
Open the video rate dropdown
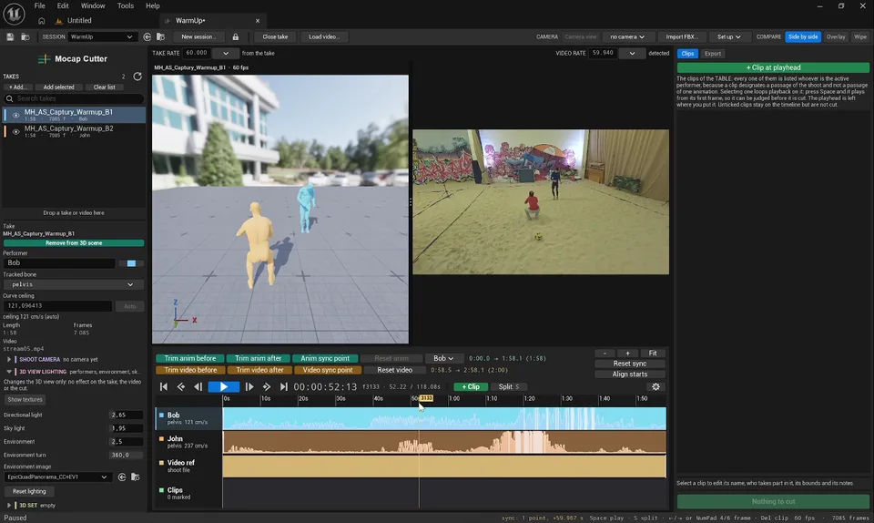pos(632,54)
